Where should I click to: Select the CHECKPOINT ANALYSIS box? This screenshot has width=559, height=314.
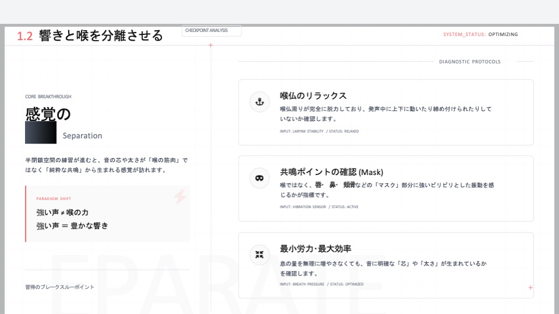coord(211,31)
